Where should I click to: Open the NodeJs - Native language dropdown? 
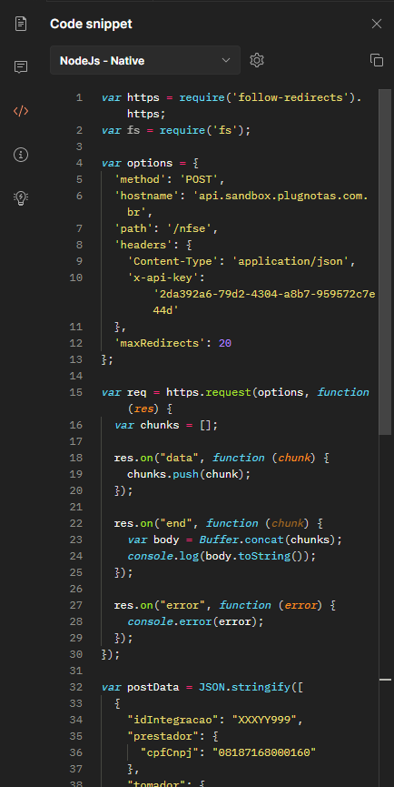click(145, 60)
